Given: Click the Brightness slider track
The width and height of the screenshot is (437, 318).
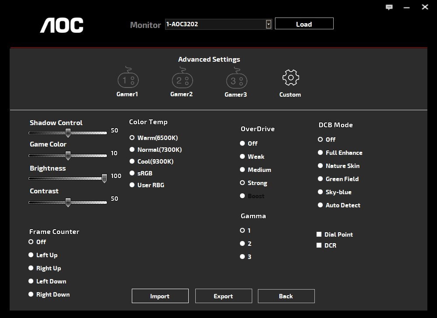Looking at the screenshot, I should click(x=66, y=178).
